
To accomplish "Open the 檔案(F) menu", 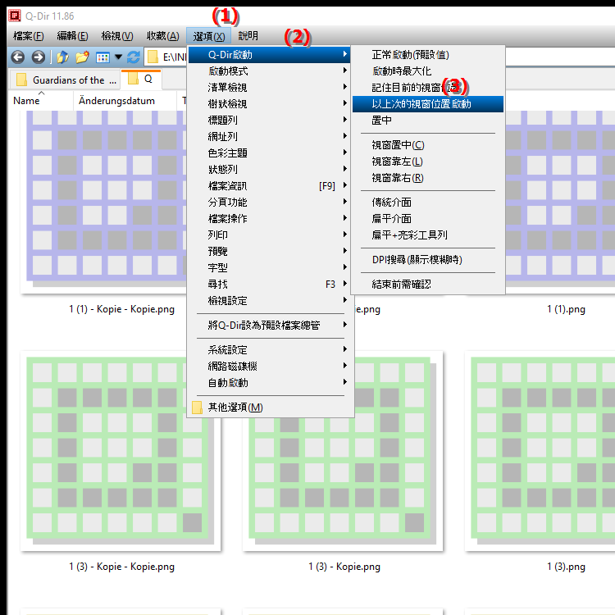I will [28, 36].
